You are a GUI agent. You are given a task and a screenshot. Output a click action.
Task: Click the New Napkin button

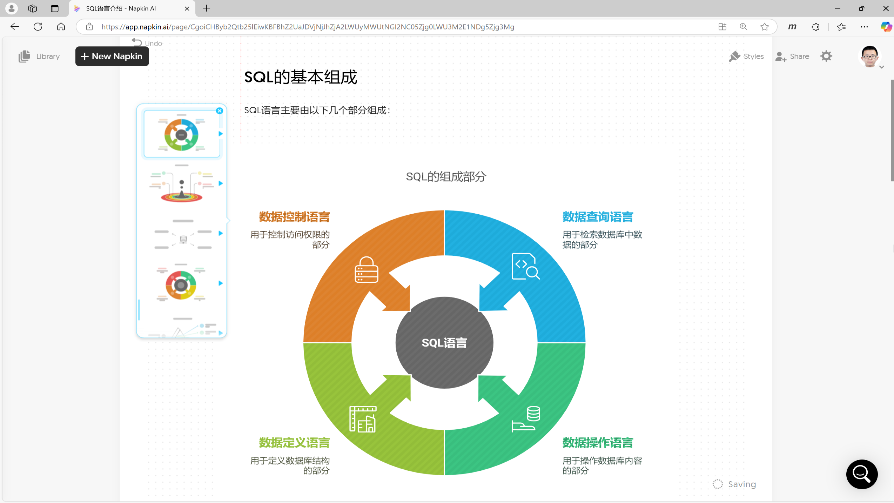click(x=112, y=56)
